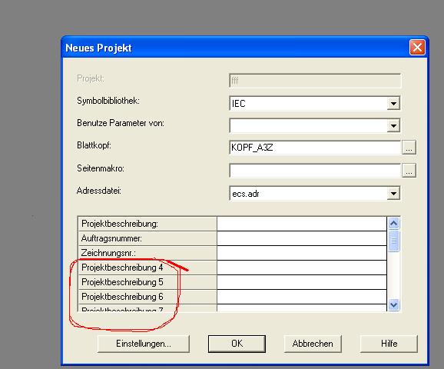Click the Projektbeschreibung 5 value cell

pyautogui.click(x=302, y=282)
